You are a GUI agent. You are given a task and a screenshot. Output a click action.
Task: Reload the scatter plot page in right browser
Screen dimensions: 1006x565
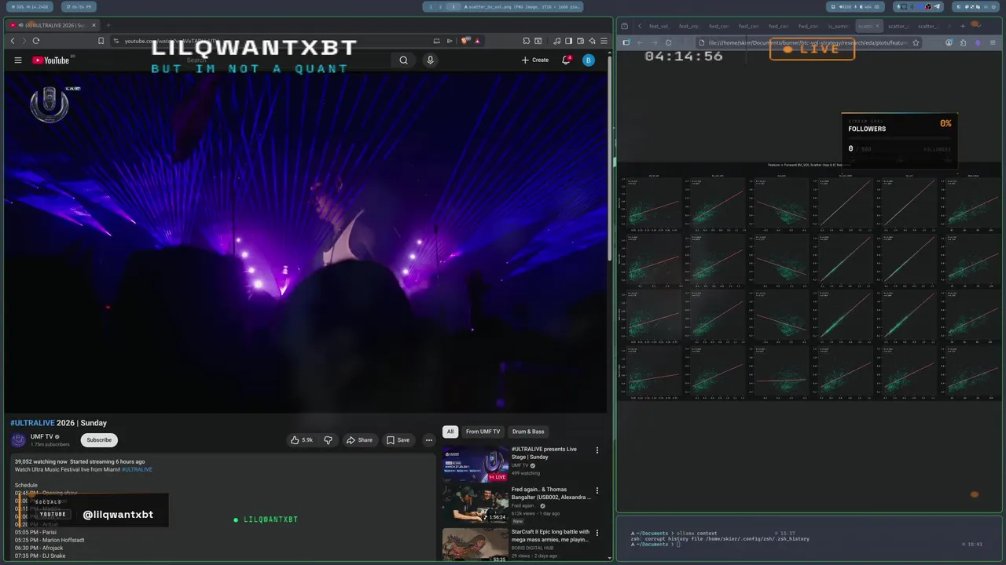click(x=668, y=42)
